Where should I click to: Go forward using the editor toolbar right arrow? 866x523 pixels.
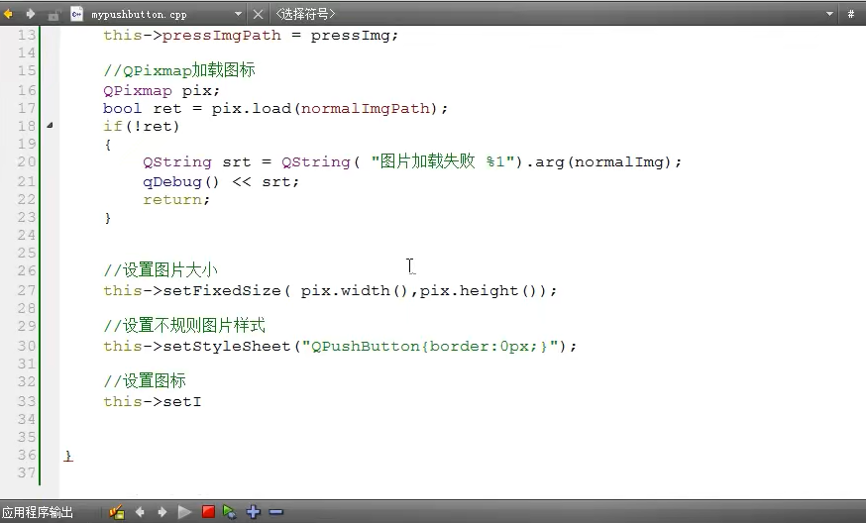(x=31, y=14)
